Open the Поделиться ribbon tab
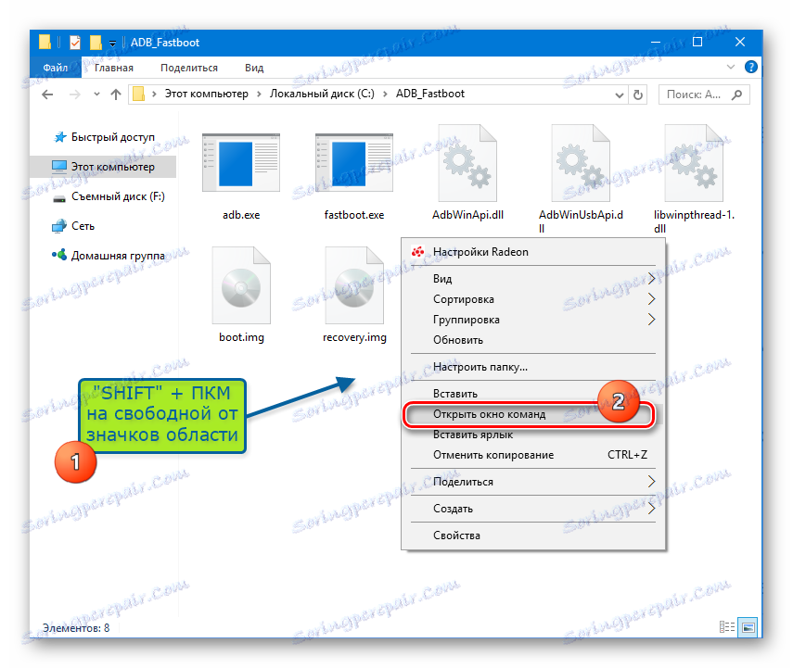 click(189, 68)
